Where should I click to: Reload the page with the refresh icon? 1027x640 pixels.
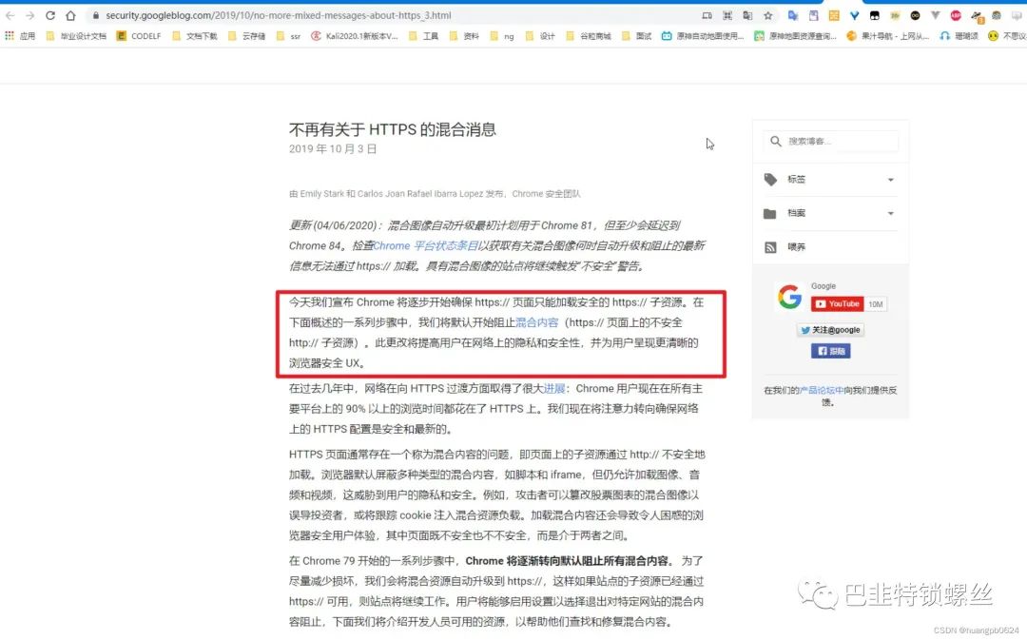point(49,15)
